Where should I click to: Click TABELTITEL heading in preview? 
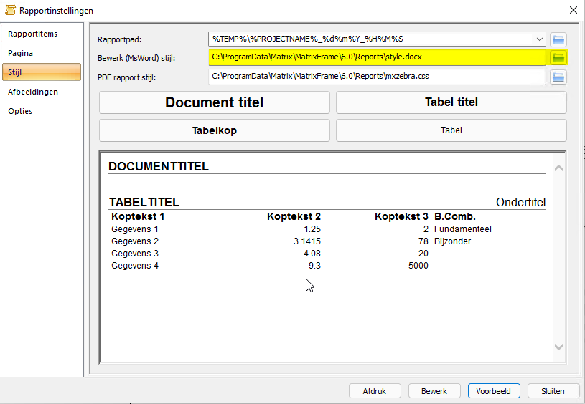[144, 202]
